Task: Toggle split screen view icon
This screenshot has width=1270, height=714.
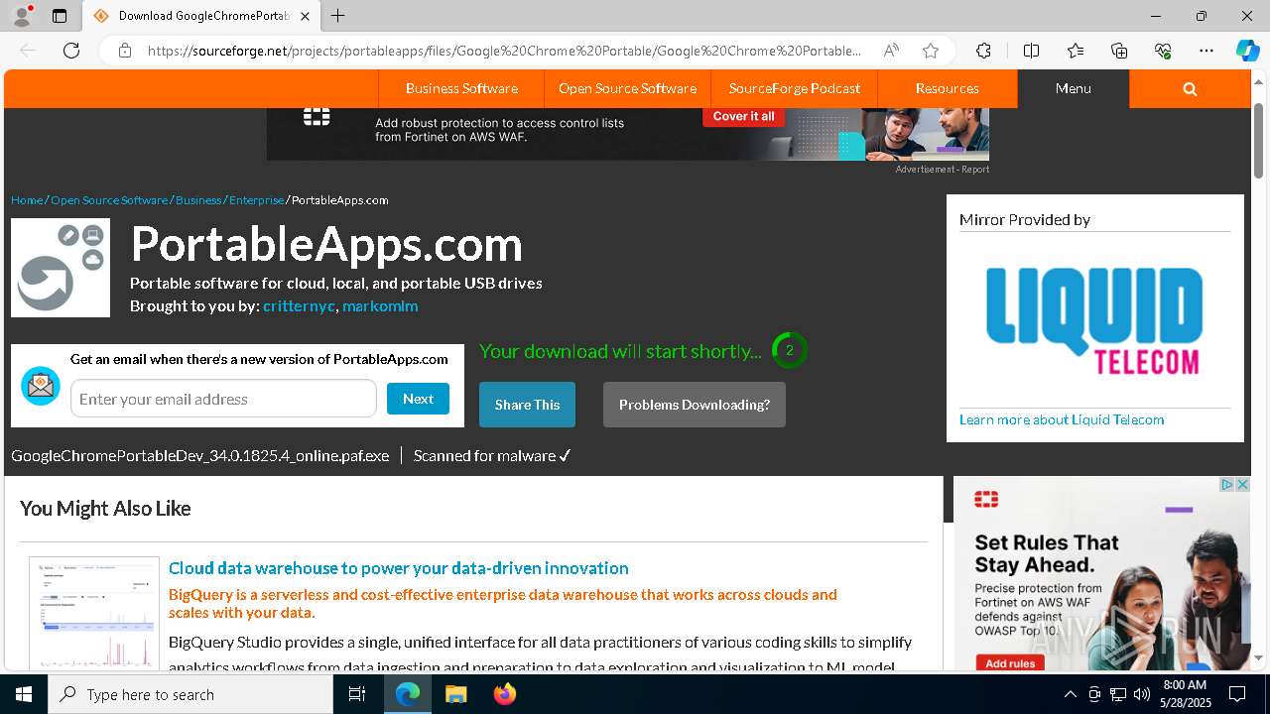Action: (x=1031, y=51)
